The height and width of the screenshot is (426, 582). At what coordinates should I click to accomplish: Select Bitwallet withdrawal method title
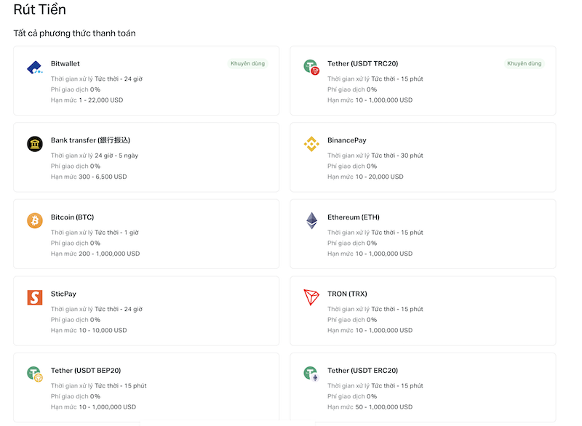[x=65, y=64]
